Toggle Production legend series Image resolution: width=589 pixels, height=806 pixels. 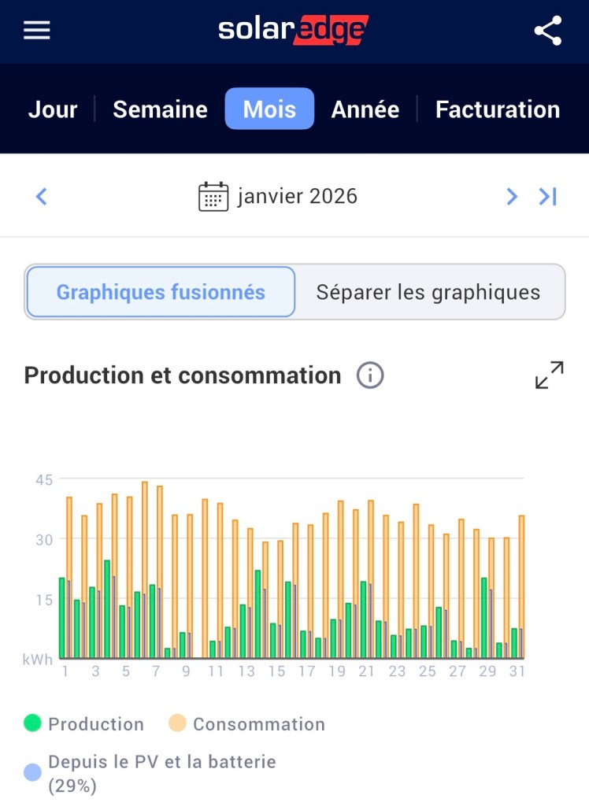pos(84,723)
